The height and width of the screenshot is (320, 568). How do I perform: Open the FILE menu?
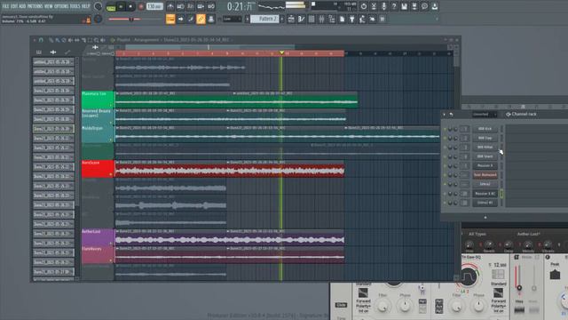tap(5, 6)
